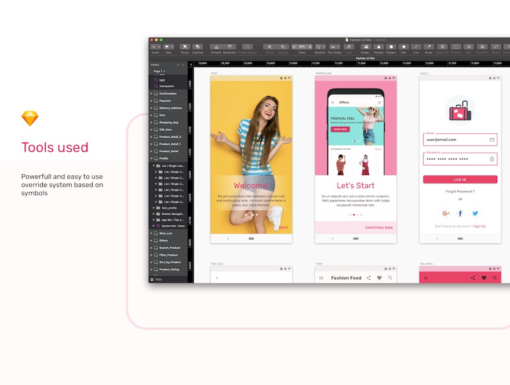This screenshot has width=510, height=385.
Task: Click the active Ungroup toolbar icon
Action: (198, 47)
